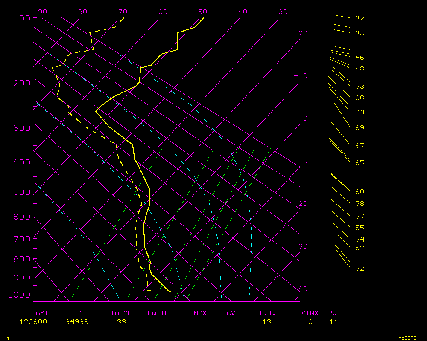
Task: Click the 1000 pressure level label
Action: [x=18, y=295]
